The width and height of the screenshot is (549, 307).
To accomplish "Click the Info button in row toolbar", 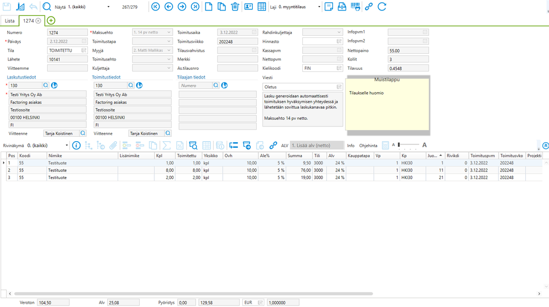I will (x=351, y=146).
